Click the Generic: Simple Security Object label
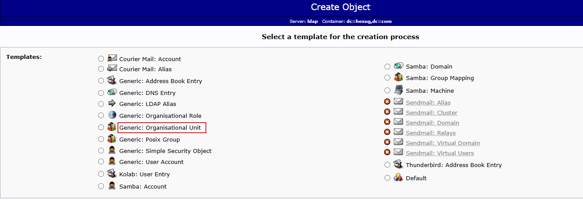The width and height of the screenshot is (583, 200). 165,151
